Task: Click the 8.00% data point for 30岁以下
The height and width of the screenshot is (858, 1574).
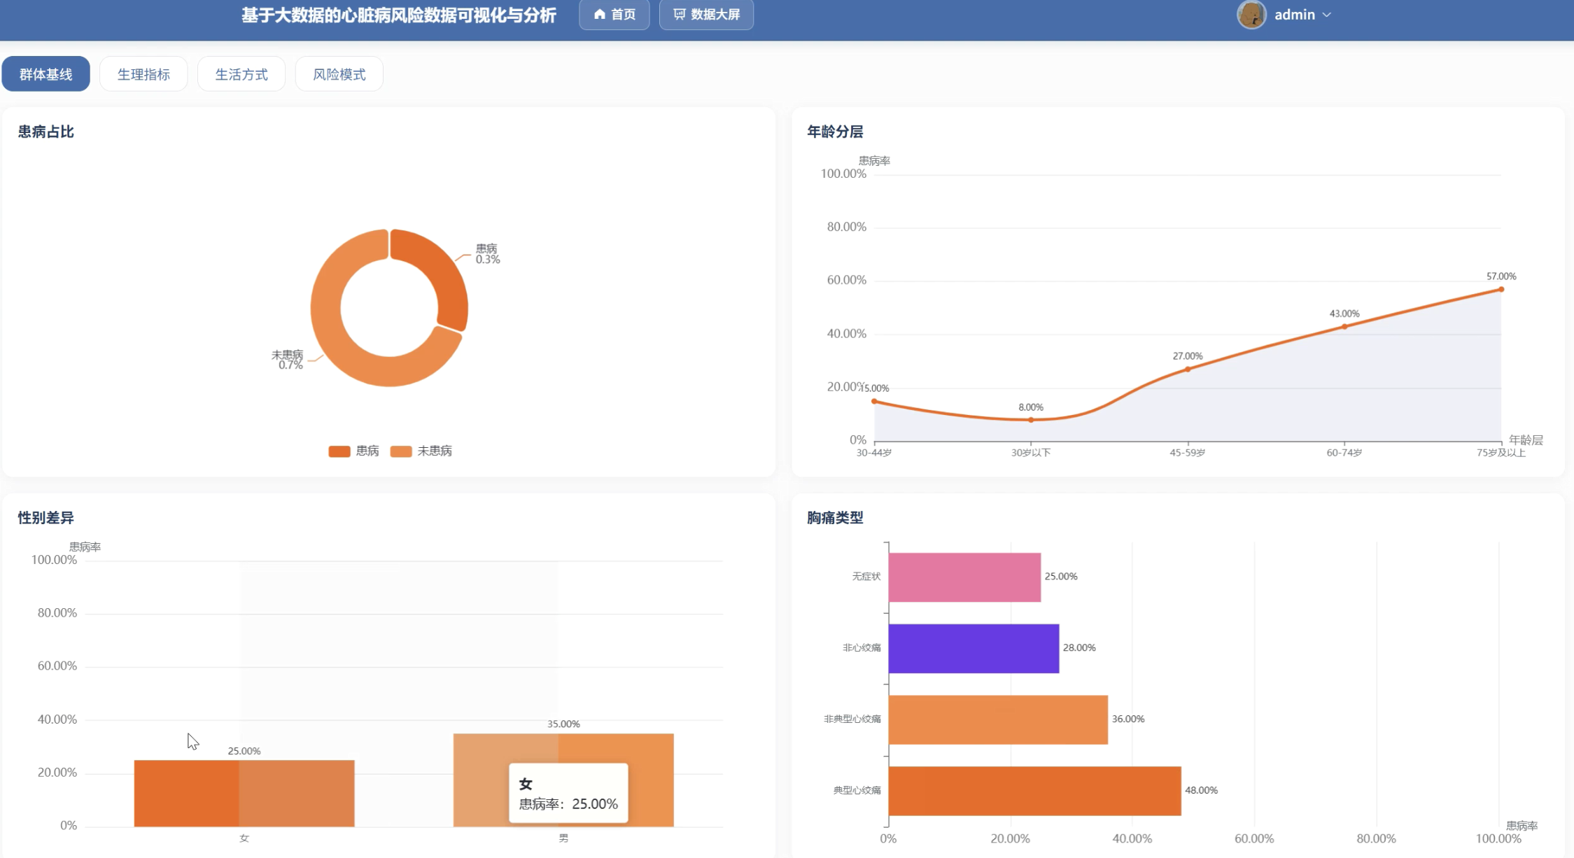Action: pyautogui.click(x=1030, y=420)
